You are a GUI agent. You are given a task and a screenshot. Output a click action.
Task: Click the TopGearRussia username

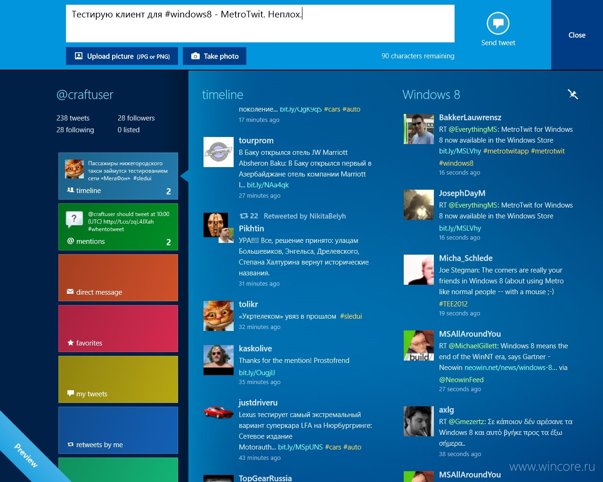click(x=265, y=478)
